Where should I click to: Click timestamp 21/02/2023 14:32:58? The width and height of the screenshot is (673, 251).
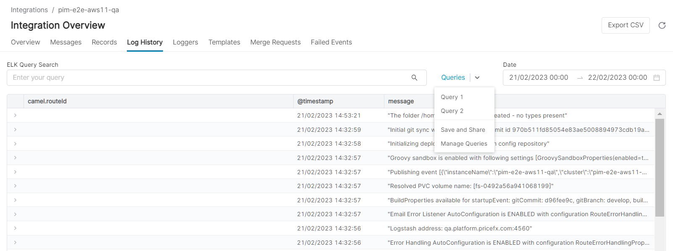pos(329,144)
